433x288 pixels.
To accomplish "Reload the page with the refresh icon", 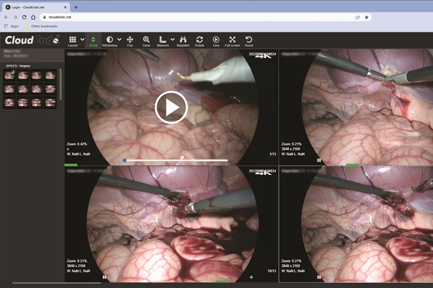I will click(24, 17).
